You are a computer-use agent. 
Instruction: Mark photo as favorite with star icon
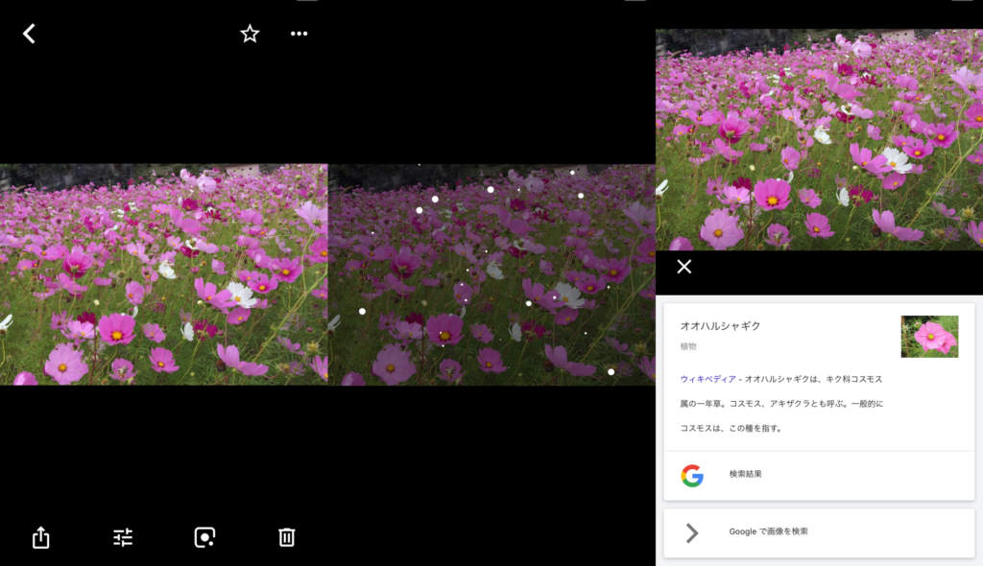coord(250,34)
